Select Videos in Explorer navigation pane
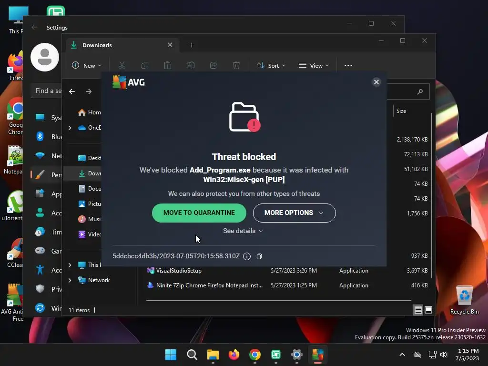The image size is (488, 366). [89, 234]
